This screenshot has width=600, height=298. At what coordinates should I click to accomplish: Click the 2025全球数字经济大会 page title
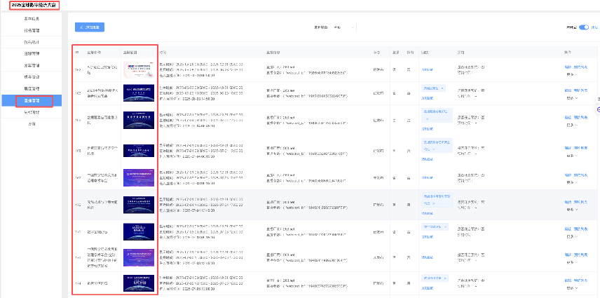click(29, 5)
